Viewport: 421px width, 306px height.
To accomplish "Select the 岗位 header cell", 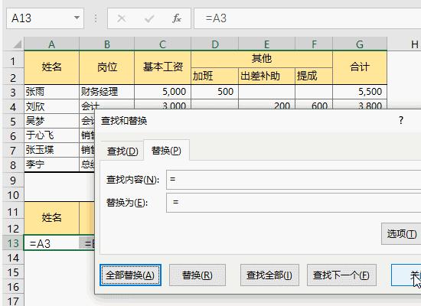I will tap(107, 67).
